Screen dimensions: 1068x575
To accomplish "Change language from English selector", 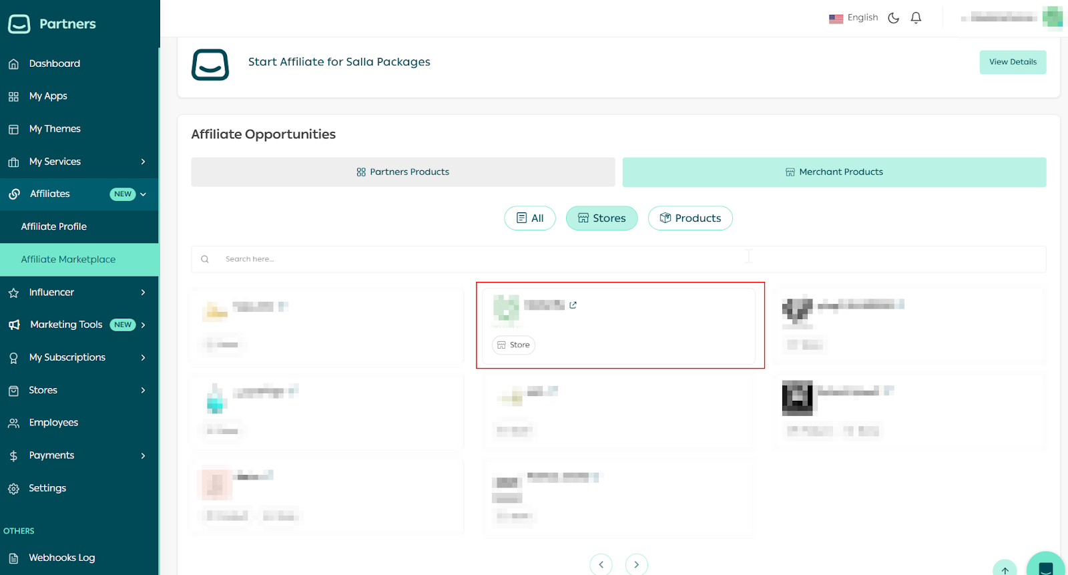I will tap(854, 18).
